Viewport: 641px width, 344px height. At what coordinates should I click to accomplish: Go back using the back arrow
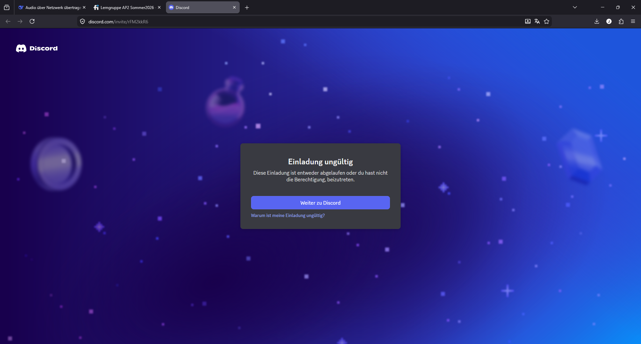point(8,21)
